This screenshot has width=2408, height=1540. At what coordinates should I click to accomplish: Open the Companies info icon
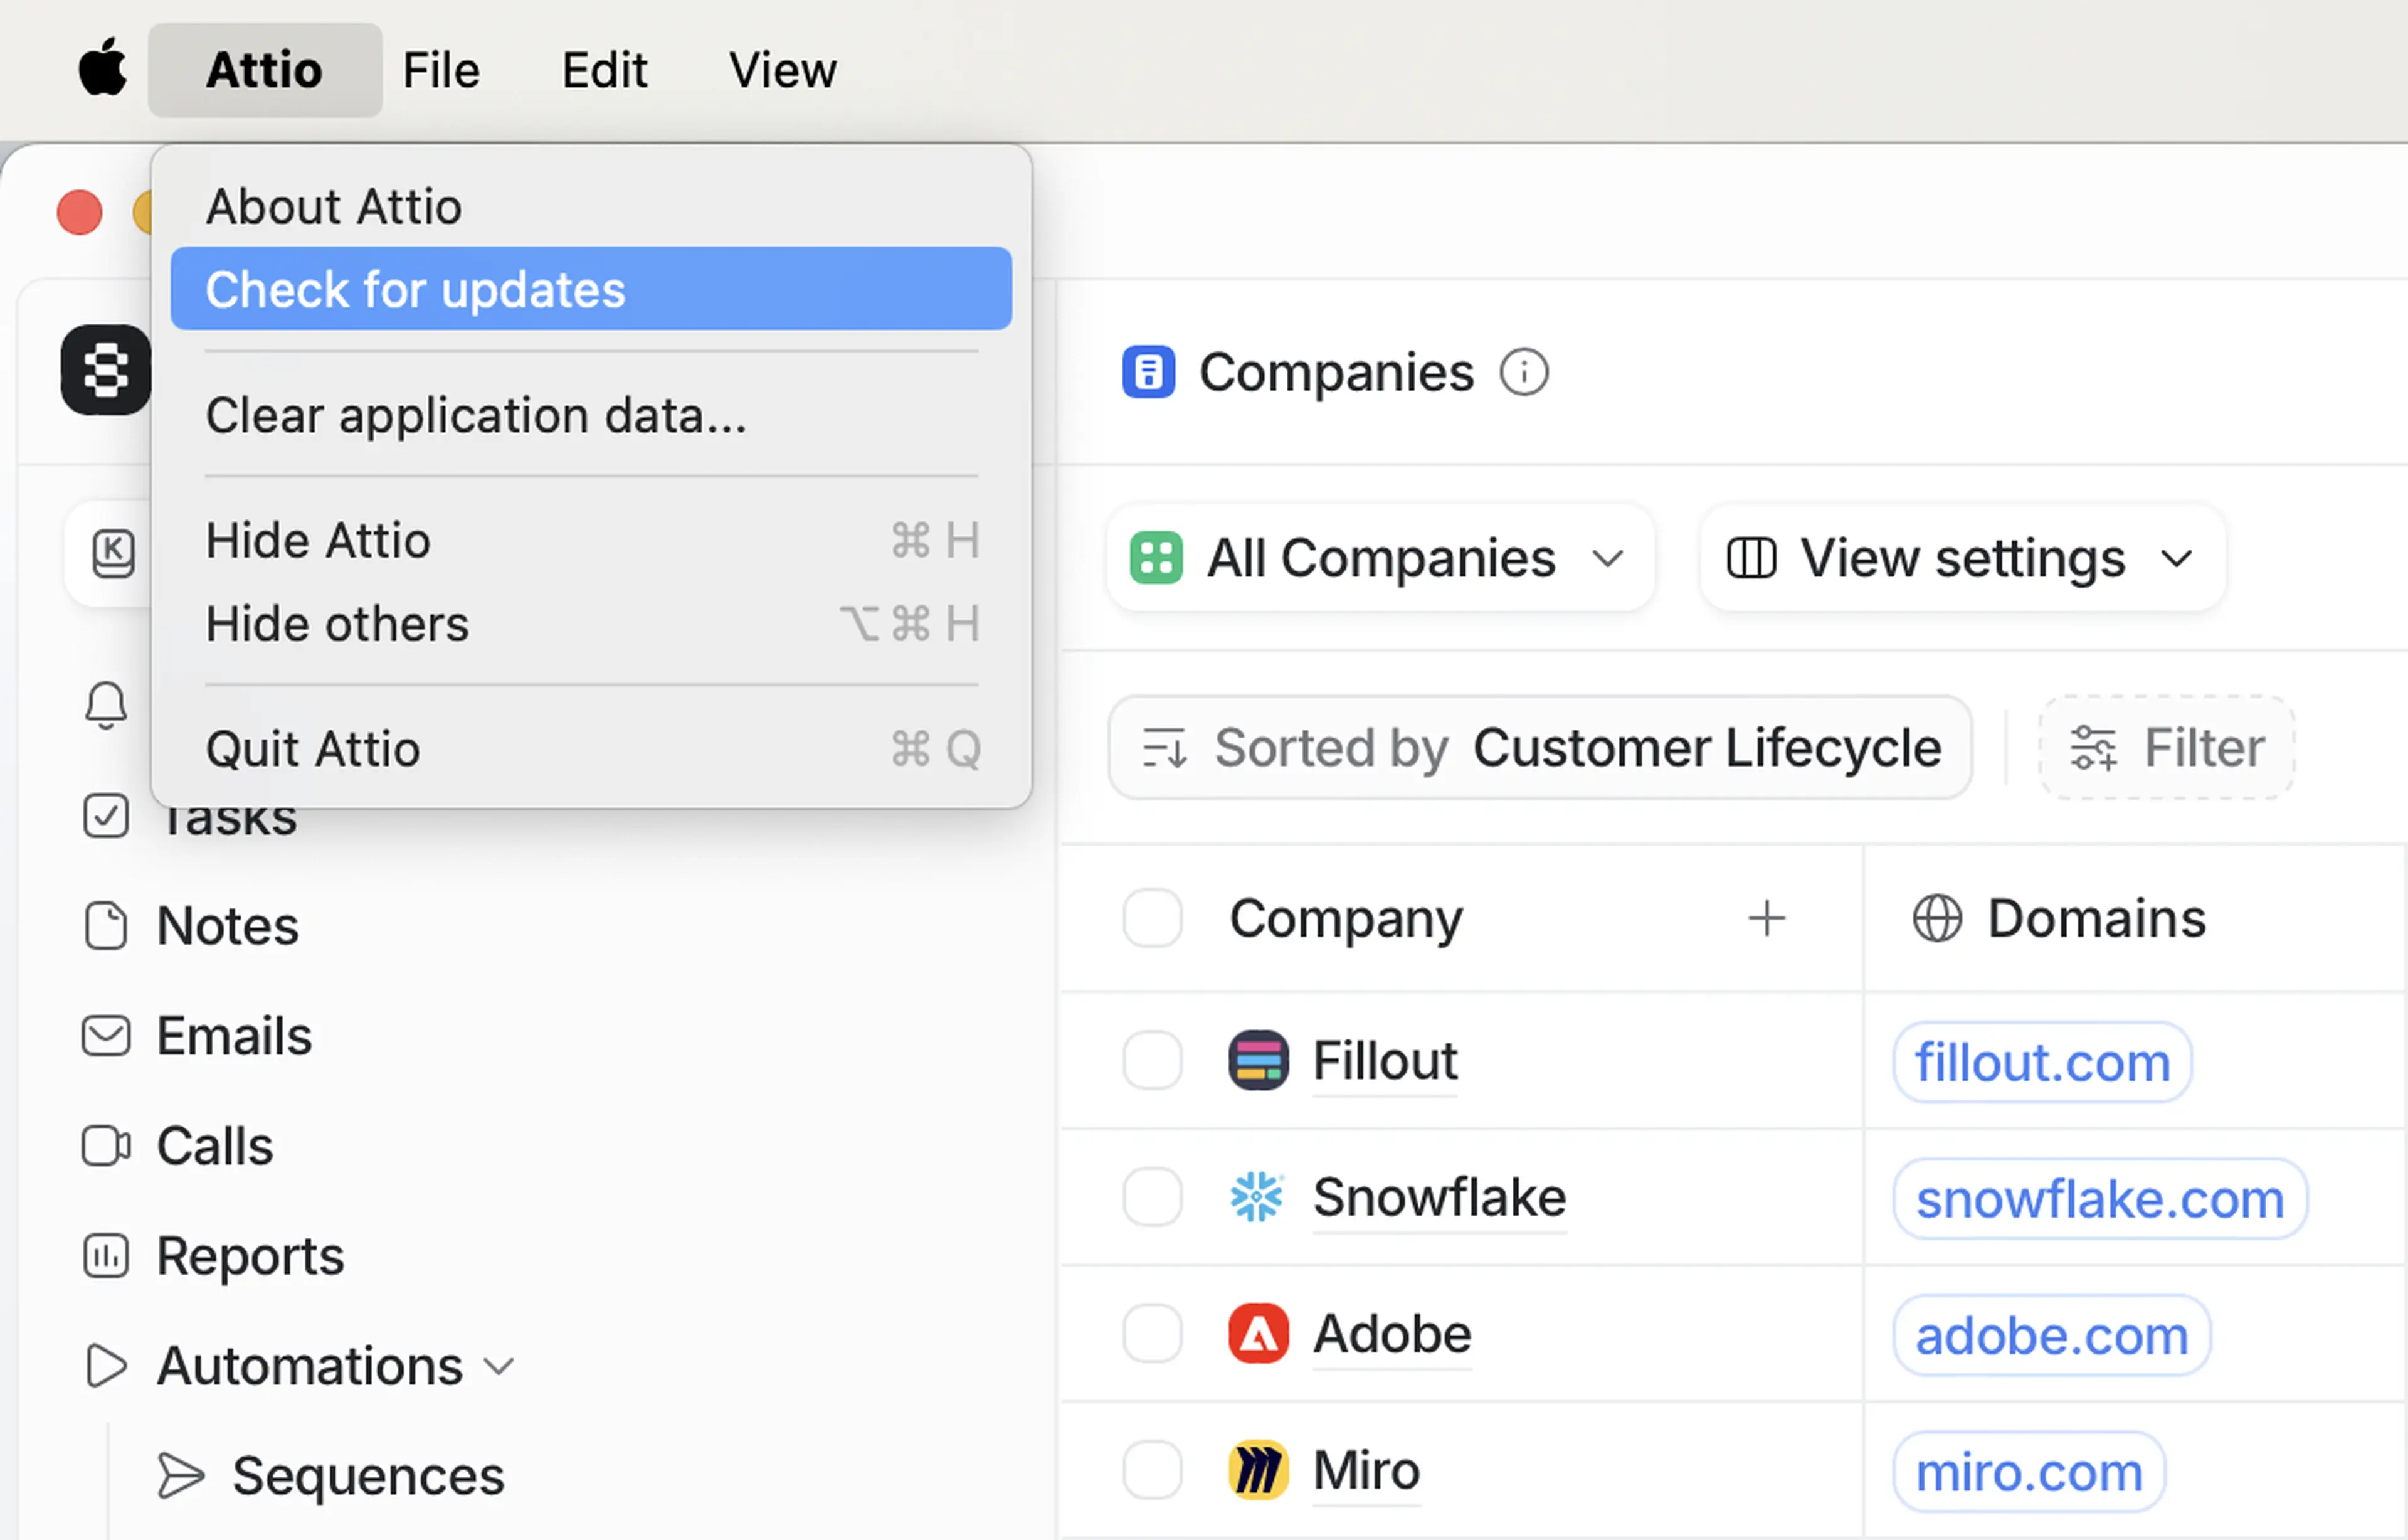1523,373
